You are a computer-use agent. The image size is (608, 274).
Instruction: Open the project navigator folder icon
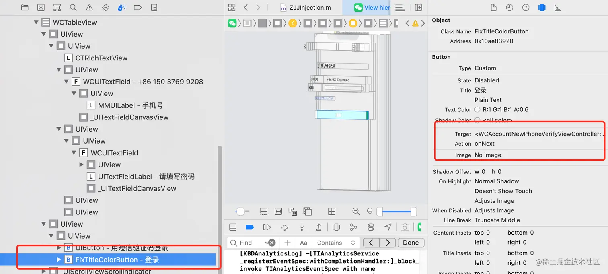tap(25, 8)
